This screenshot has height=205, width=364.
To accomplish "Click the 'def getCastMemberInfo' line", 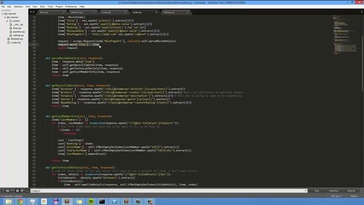I will pyautogui.click(x=79, y=116).
